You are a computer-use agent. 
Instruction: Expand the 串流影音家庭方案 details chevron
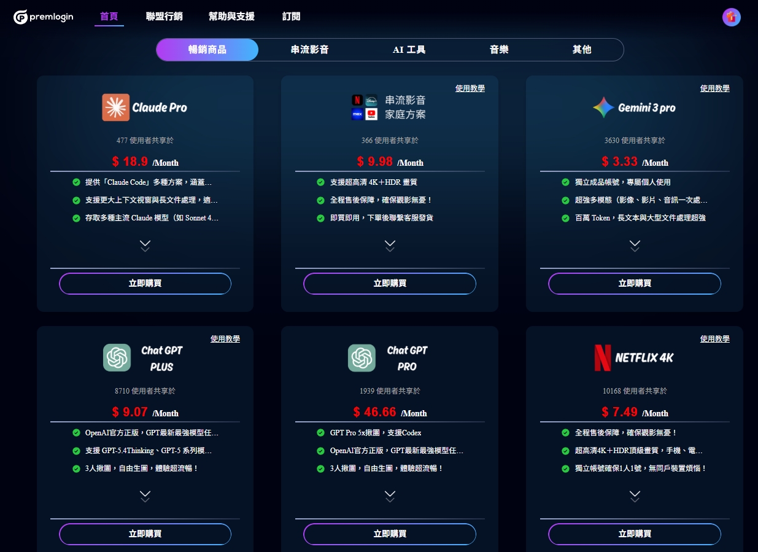pos(390,246)
